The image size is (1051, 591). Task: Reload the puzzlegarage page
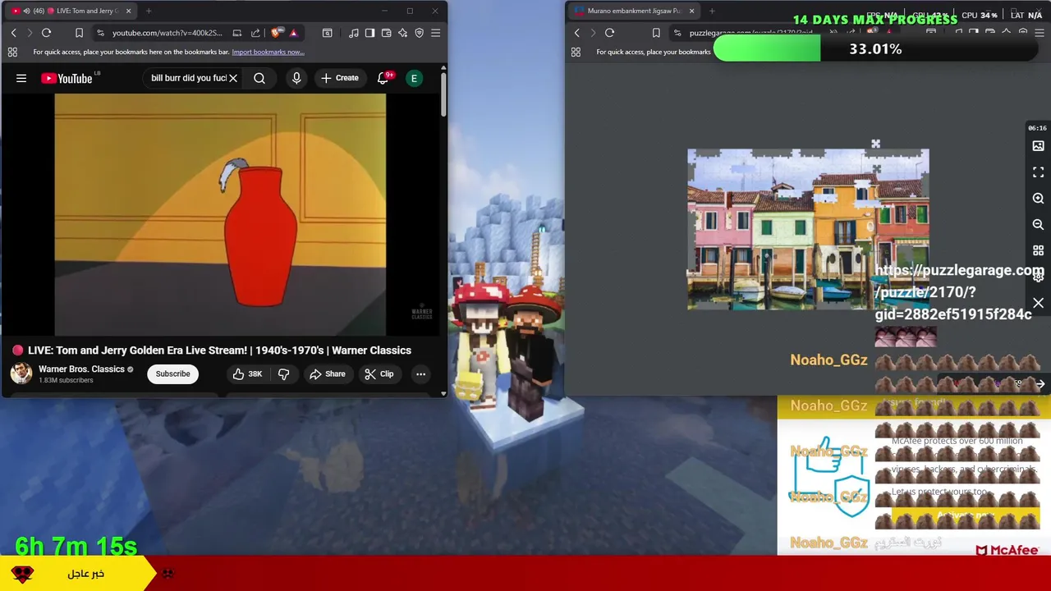coord(609,33)
